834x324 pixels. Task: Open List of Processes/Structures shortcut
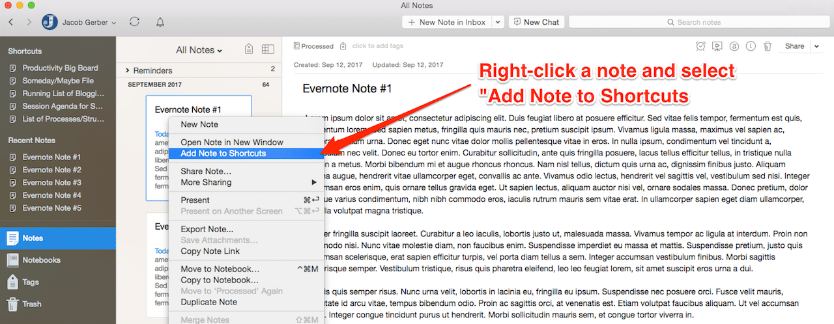tap(63, 119)
